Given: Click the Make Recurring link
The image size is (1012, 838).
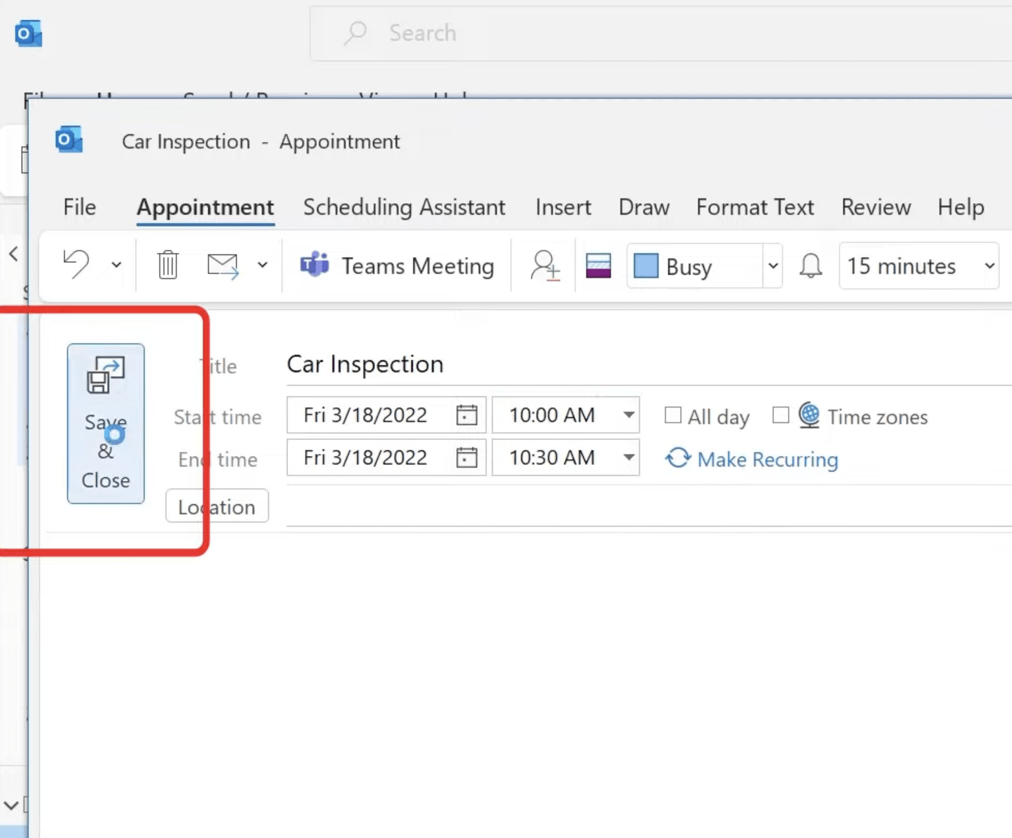Looking at the screenshot, I should (x=752, y=459).
